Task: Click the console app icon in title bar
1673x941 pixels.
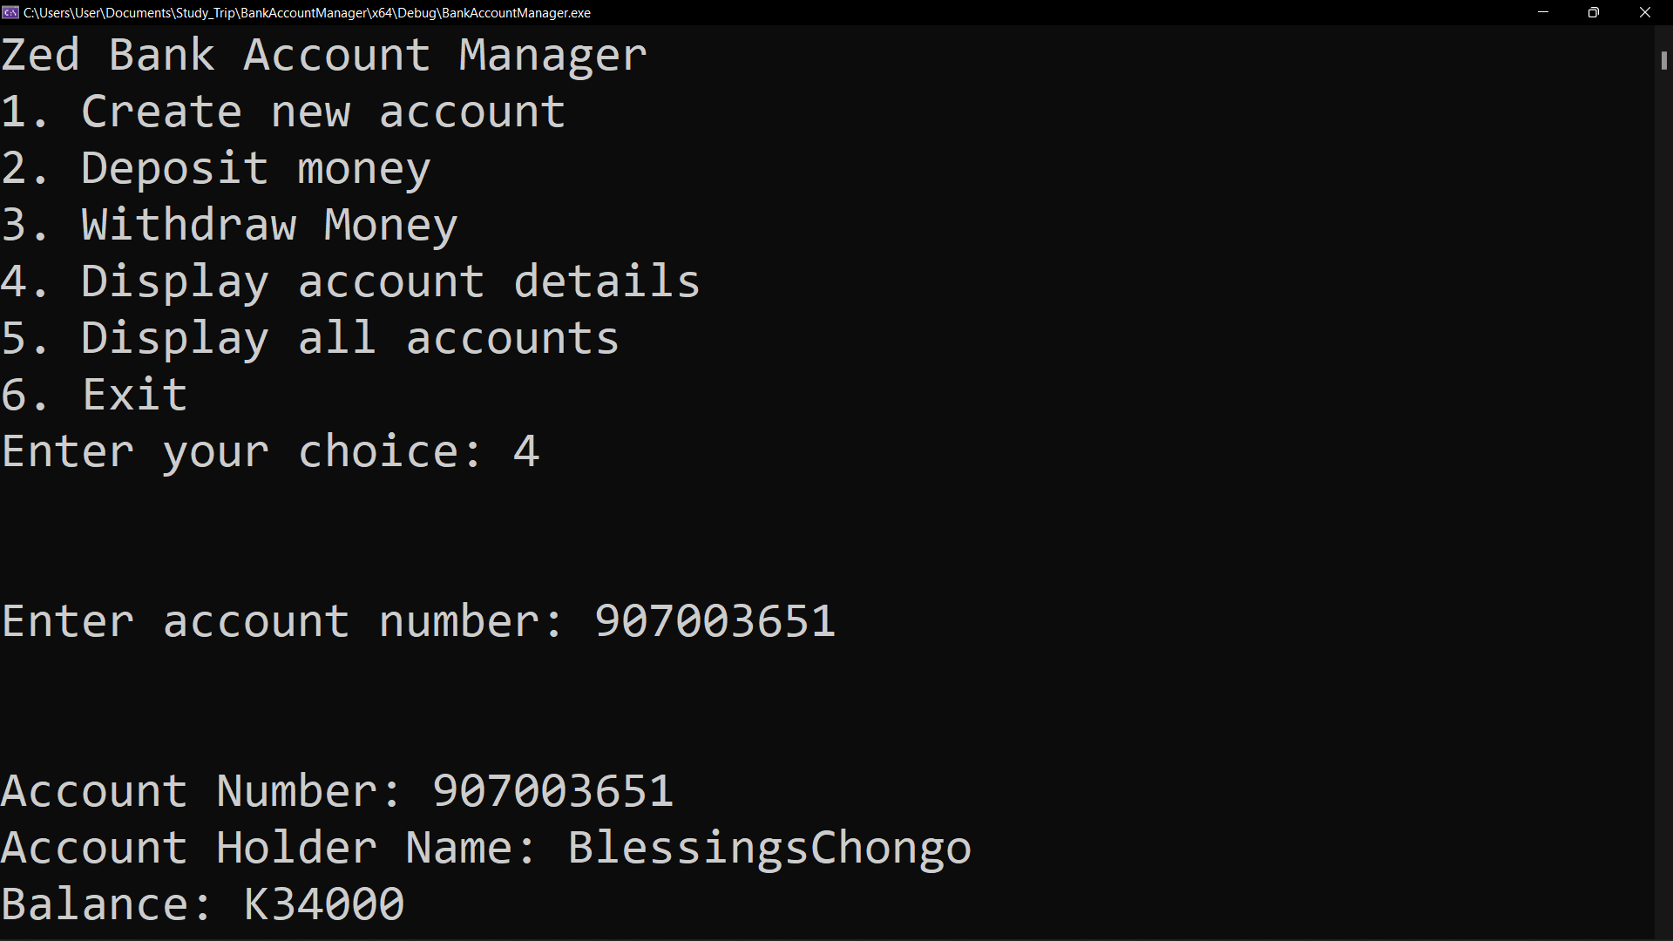Action: click(10, 12)
